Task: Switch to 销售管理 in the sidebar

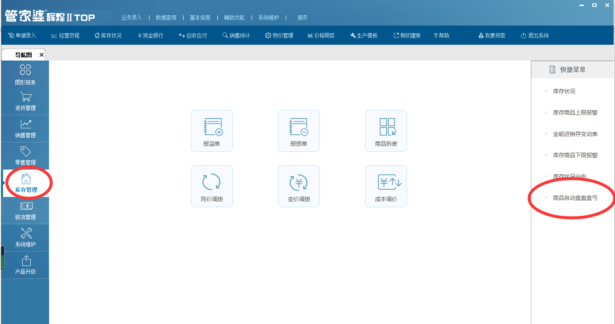Action: [x=26, y=129]
